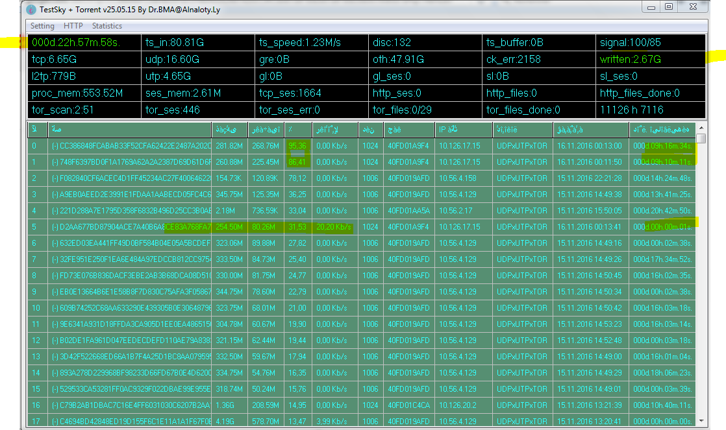Viewport: 726px width, 430px height.
Task: Collapse the [-] marker on row 221D288A7E
Action: (55, 211)
